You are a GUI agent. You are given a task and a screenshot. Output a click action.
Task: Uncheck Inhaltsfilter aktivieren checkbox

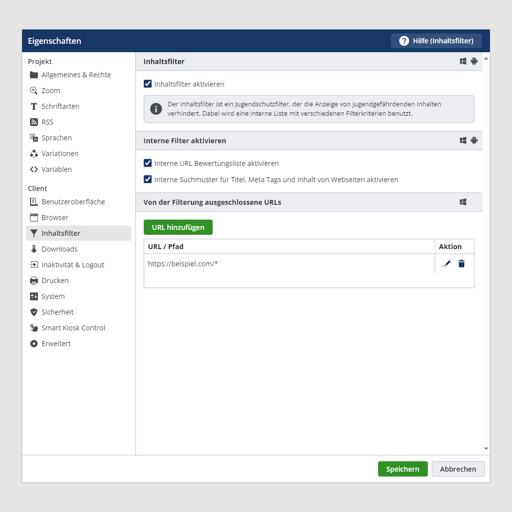(x=148, y=84)
